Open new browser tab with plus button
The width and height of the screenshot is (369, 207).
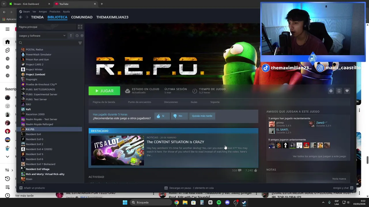click(x=102, y=4)
